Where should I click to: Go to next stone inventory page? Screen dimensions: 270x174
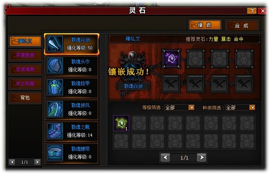coord(202,158)
